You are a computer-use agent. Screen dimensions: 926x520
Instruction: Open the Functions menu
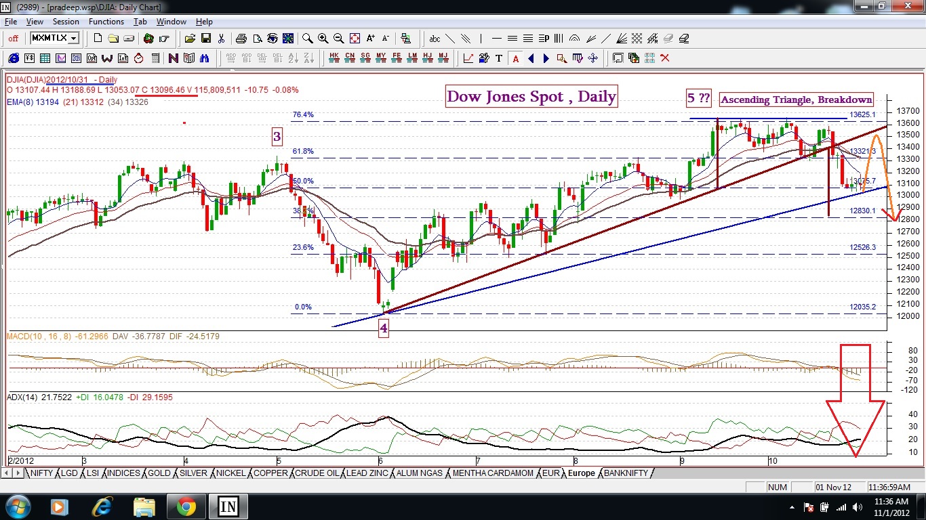(106, 22)
